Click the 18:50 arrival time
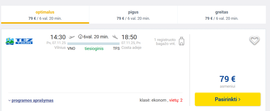Screen dimensions: 270x111 129,37
